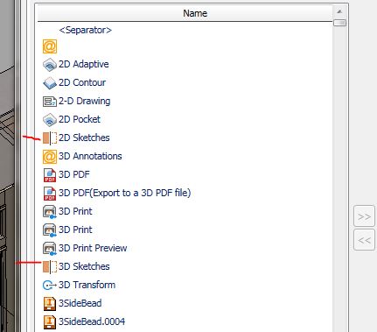Click the << remove command button

coord(364,240)
